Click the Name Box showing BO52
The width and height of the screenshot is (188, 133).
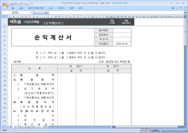pyautogui.click(x=15, y=12)
